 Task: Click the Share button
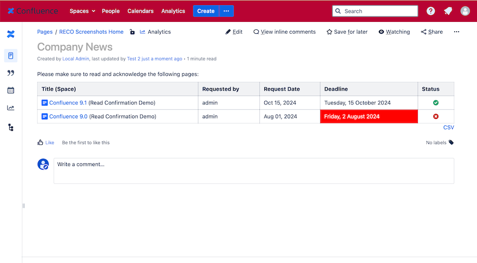coord(432,32)
